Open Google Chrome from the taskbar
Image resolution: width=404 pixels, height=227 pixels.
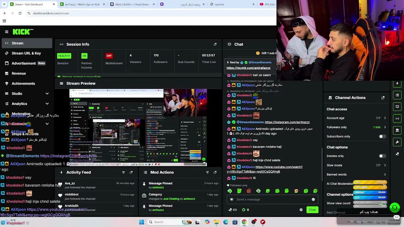pos(244,222)
